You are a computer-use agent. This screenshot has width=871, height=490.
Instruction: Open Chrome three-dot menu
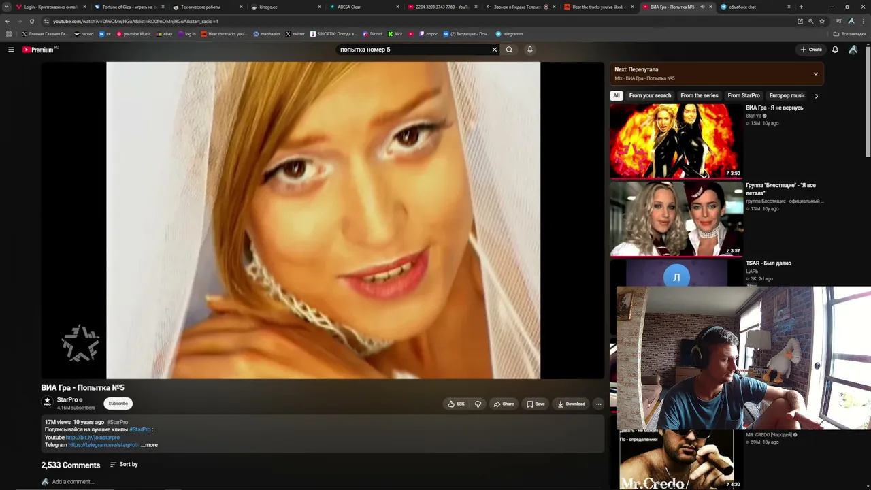[x=863, y=21]
